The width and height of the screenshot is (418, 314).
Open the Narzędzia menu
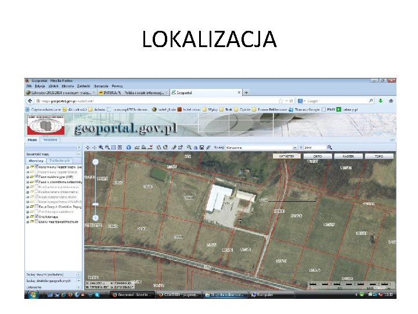pyautogui.click(x=101, y=86)
